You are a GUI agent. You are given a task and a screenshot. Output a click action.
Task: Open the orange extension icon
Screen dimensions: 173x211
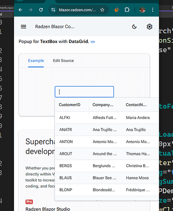(116, 10)
